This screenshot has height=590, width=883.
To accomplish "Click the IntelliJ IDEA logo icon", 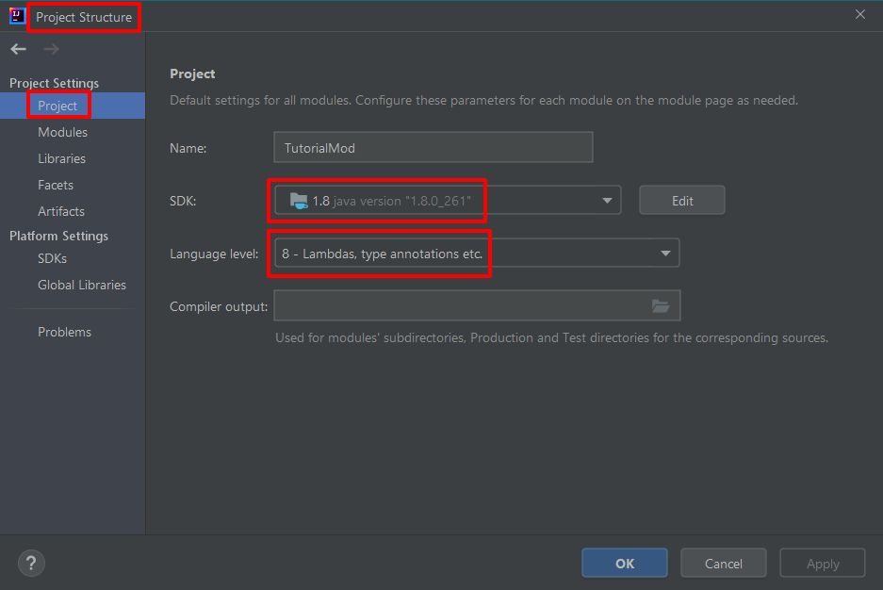I will click(x=17, y=16).
